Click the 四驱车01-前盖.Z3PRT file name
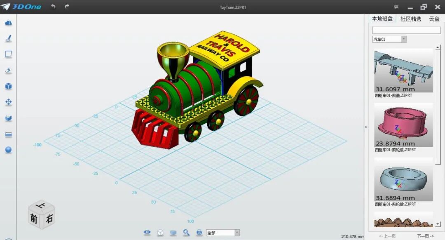This screenshot has height=240, width=445. [393, 95]
